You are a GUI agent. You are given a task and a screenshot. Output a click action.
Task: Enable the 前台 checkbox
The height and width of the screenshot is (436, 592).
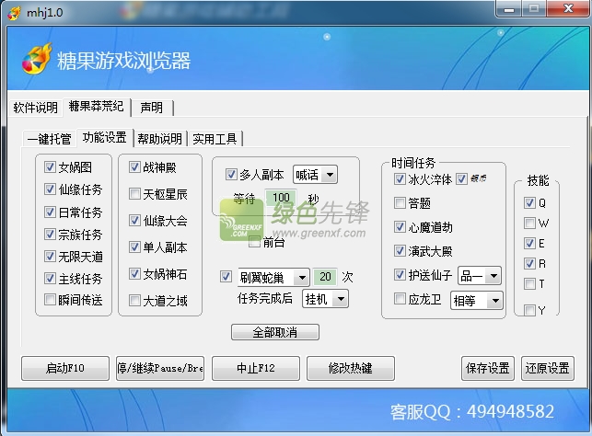(x=254, y=242)
